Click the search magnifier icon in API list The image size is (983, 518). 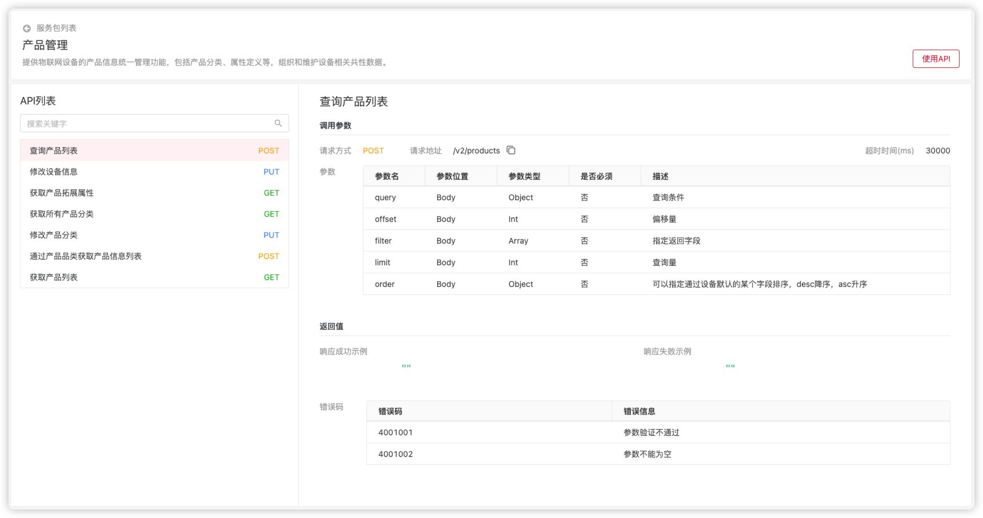(278, 123)
